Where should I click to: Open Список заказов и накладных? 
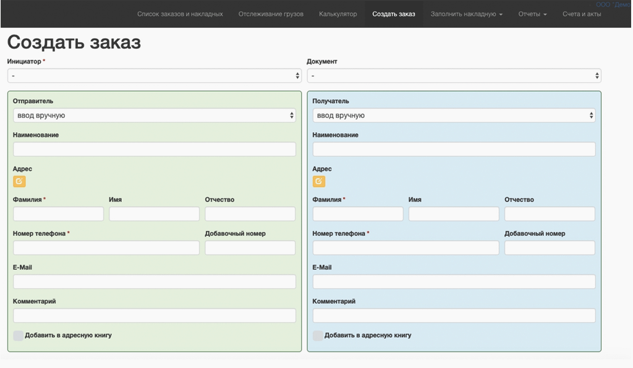tap(180, 14)
